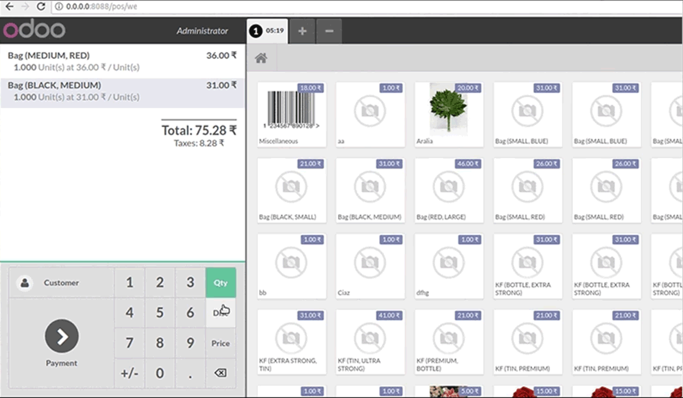Viewport: 683px width, 398px height.
Task: Activate Qty mode on numpad
Action: click(x=221, y=282)
